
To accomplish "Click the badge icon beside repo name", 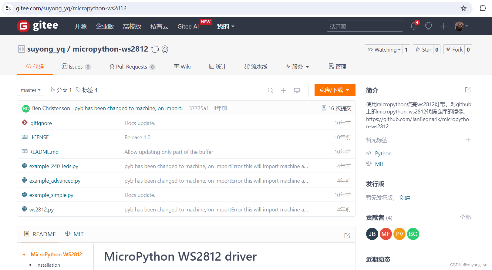I will click(165, 49).
